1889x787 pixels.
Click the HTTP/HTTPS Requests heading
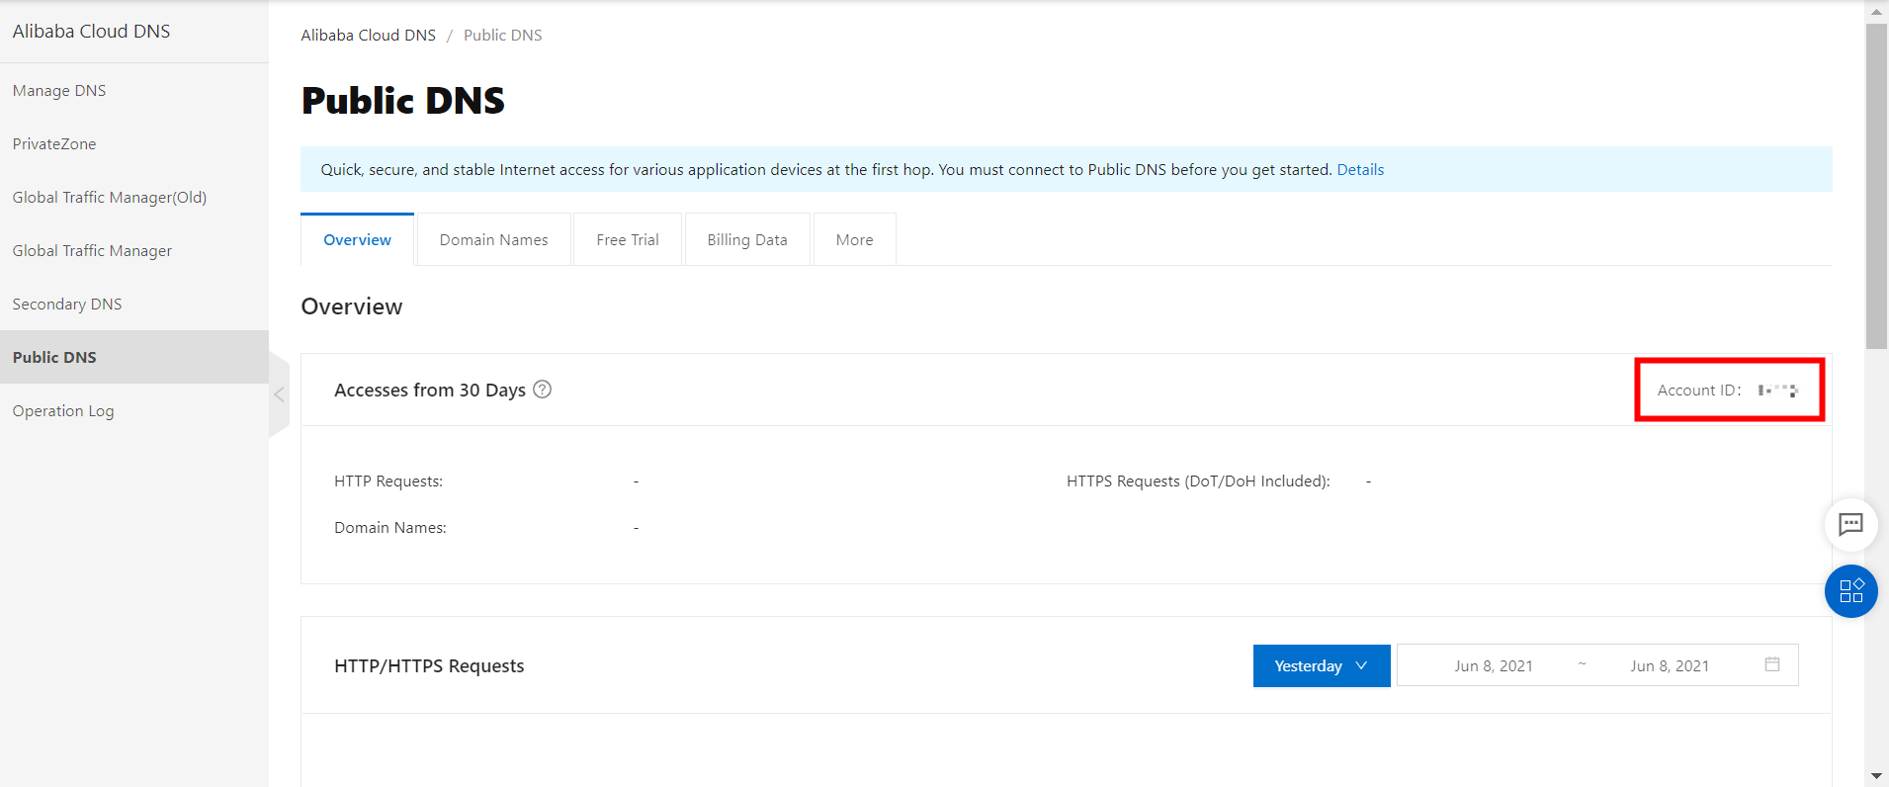[429, 665]
